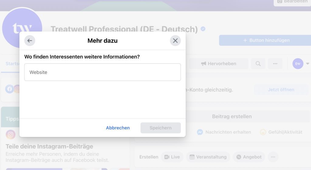Cancel with the Abbrechen link
Screen dimensions: 311x170
coord(118,128)
